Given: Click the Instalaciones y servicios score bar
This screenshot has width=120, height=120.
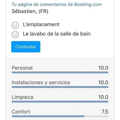Looking at the screenshot, I should [x=60, y=87].
